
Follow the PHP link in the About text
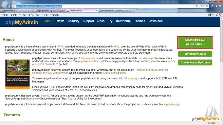coord(61,46)
